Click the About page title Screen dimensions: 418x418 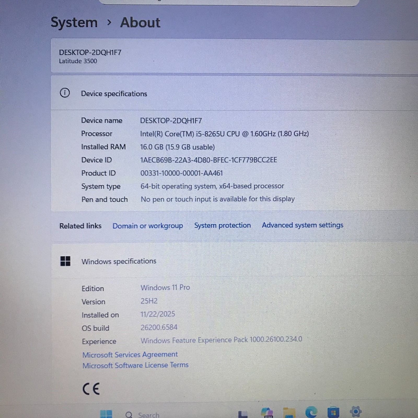point(140,22)
